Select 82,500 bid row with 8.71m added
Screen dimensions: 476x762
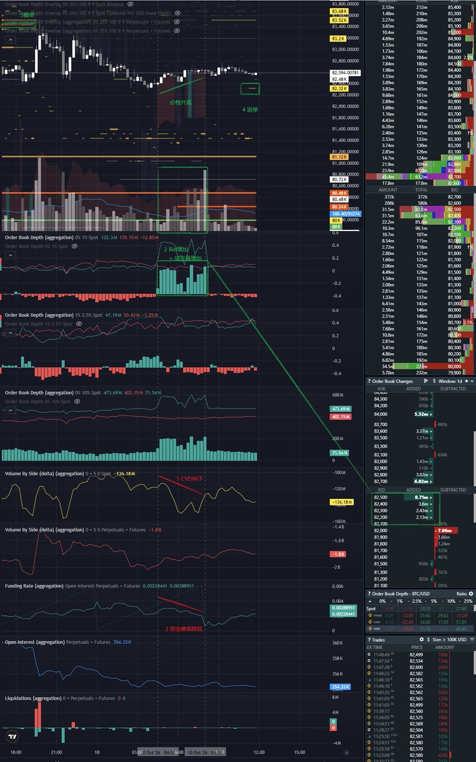[420, 497]
